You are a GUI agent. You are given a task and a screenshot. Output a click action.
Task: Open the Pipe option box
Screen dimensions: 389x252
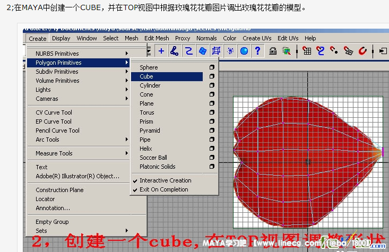(212, 140)
